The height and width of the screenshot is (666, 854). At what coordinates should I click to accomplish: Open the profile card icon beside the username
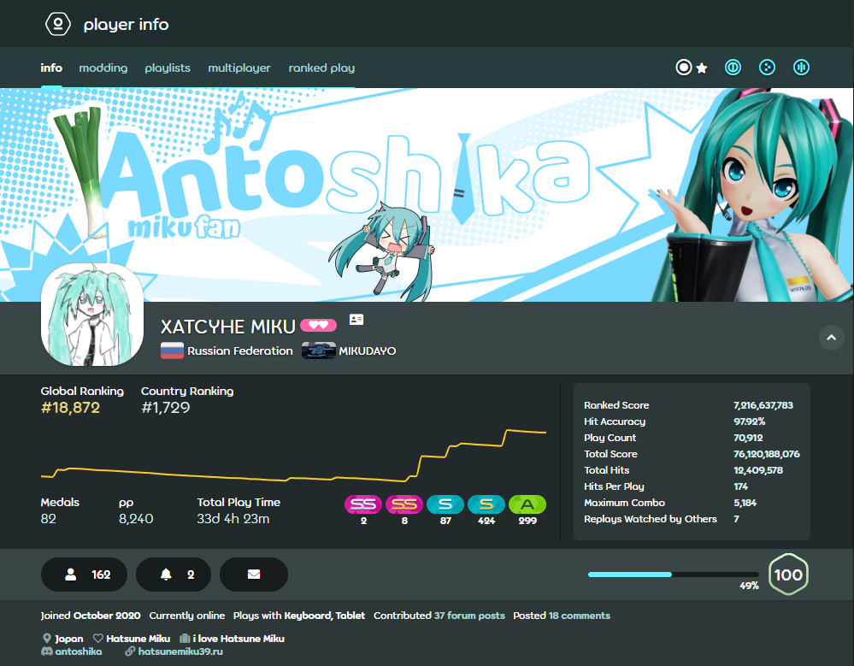click(356, 320)
